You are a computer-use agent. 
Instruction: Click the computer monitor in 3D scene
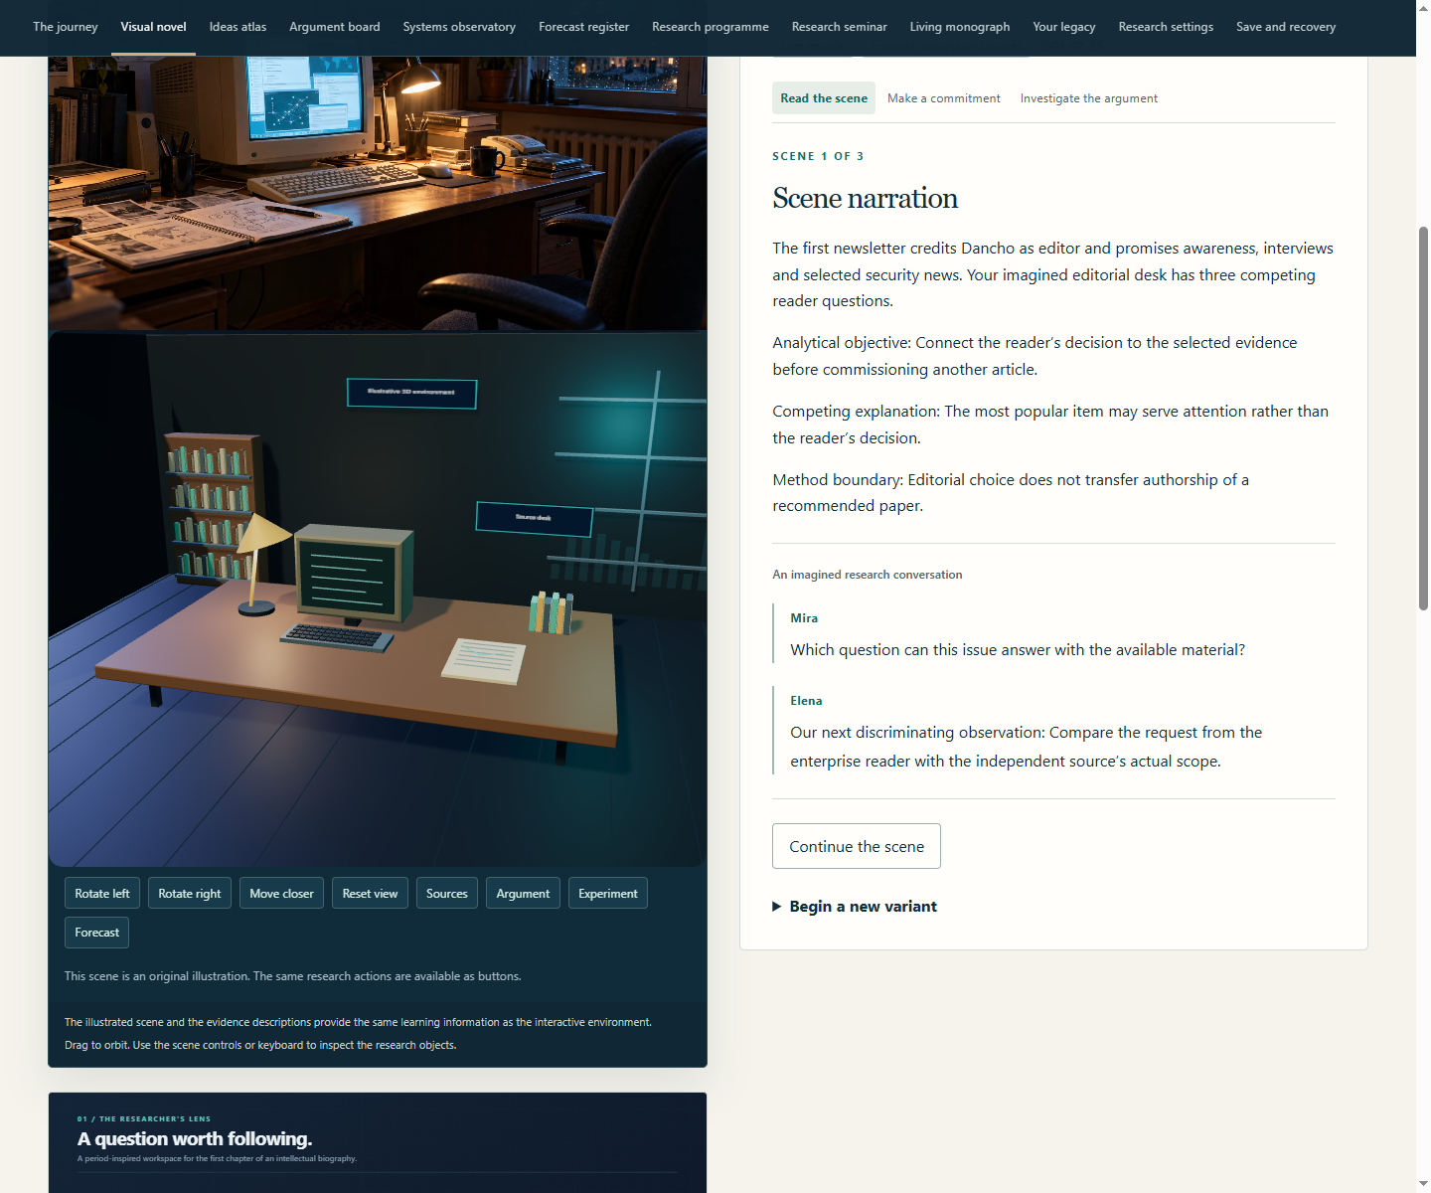point(355,576)
